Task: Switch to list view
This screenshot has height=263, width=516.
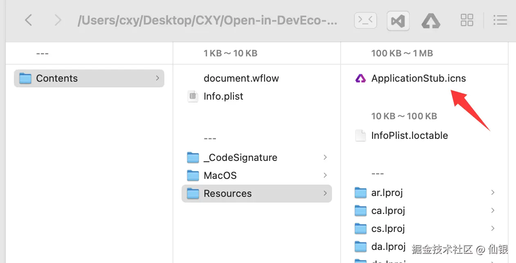Action: click(x=500, y=20)
